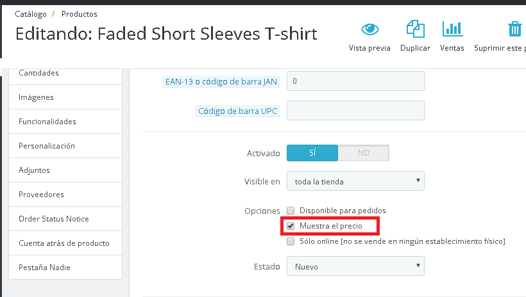Click the Vista previa eye icon
Screen dimensions: 526x297
pyautogui.click(x=369, y=29)
